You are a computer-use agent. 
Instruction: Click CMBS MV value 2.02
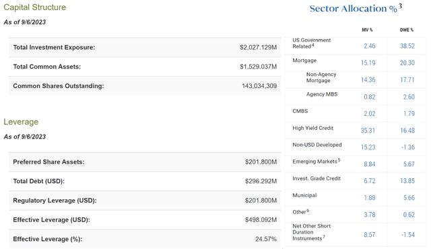tap(370, 113)
